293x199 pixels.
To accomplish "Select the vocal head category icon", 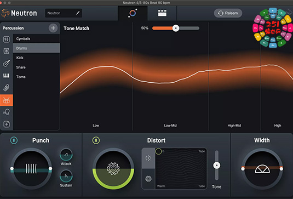I will coord(7,112).
